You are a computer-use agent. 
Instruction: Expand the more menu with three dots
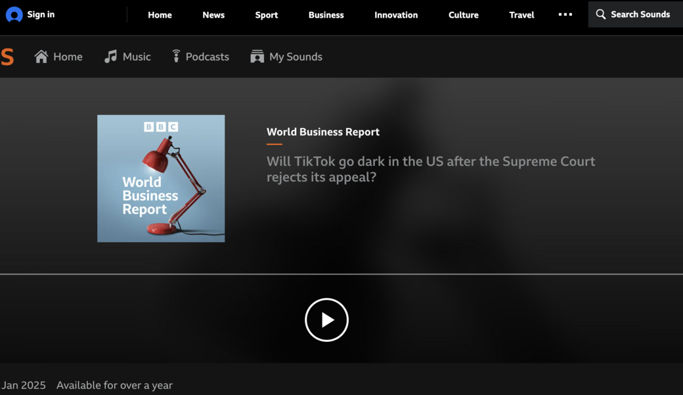565,14
